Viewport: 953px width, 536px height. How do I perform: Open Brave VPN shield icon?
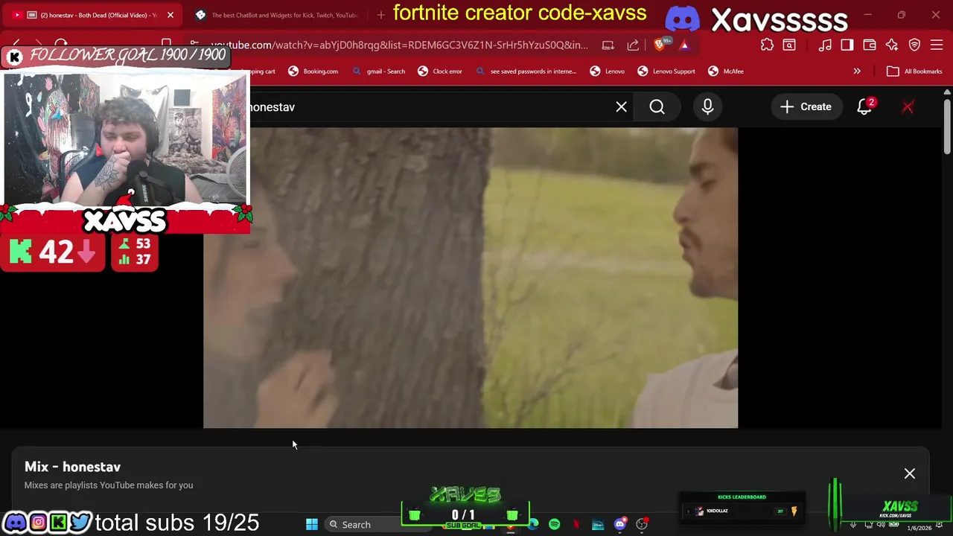tap(914, 45)
